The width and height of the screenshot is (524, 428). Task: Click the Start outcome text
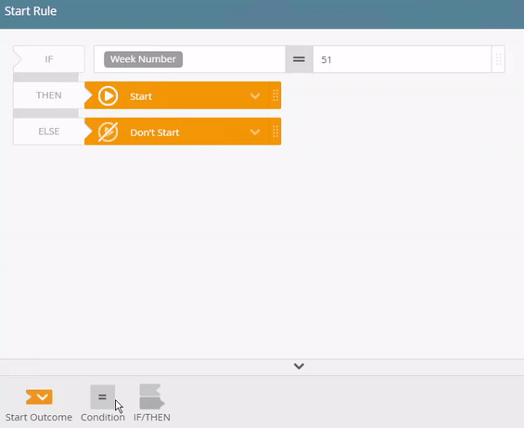click(141, 96)
